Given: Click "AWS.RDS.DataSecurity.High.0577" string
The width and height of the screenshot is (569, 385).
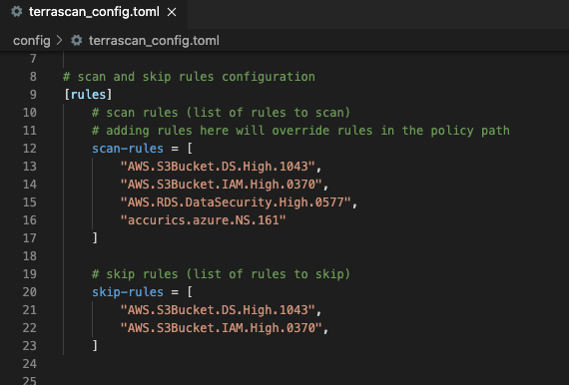Looking at the screenshot, I should pyautogui.click(x=236, y=202).
